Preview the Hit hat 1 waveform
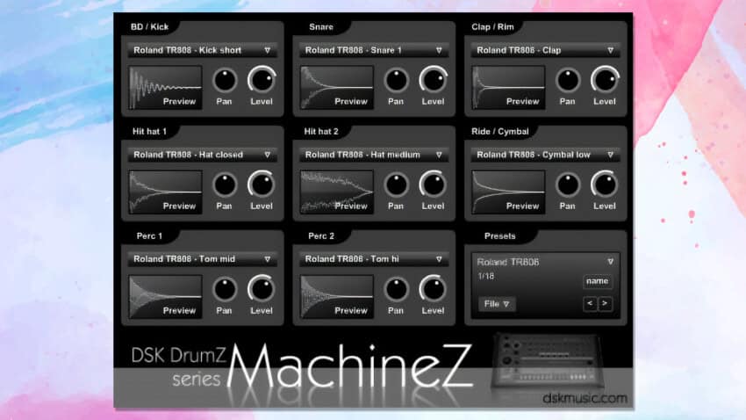 pyautogui.click(x=165, y=192)
